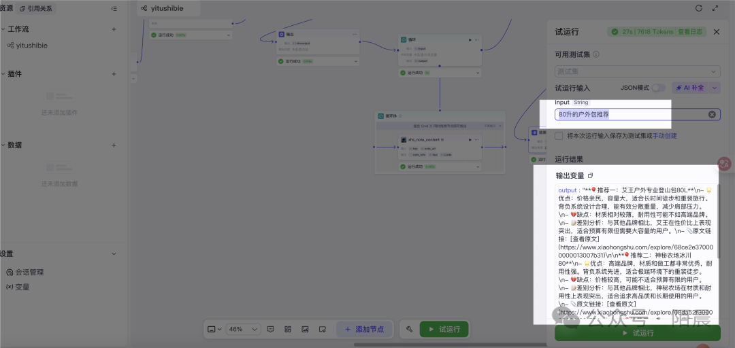Close the 试运行 panel

[716, 32]
